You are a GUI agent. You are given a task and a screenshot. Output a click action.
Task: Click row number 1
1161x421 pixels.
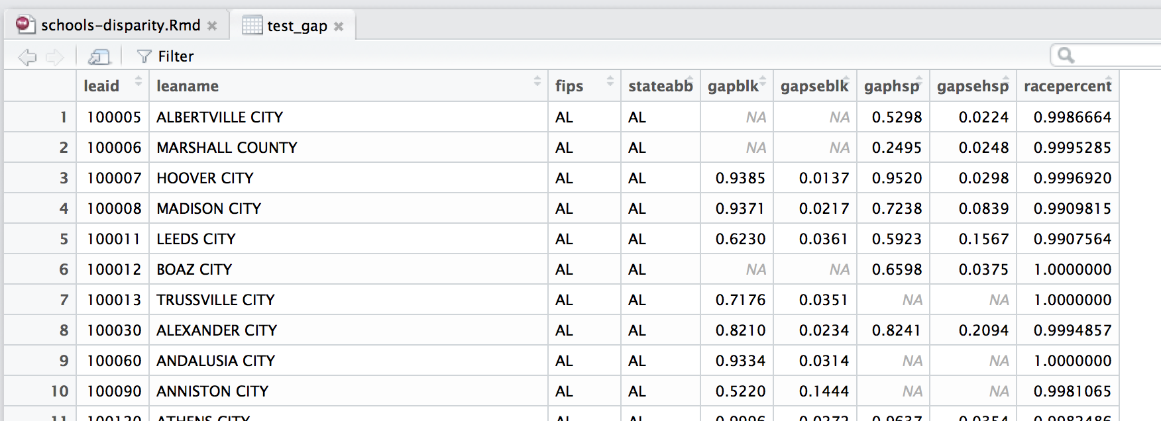[64, 117]
